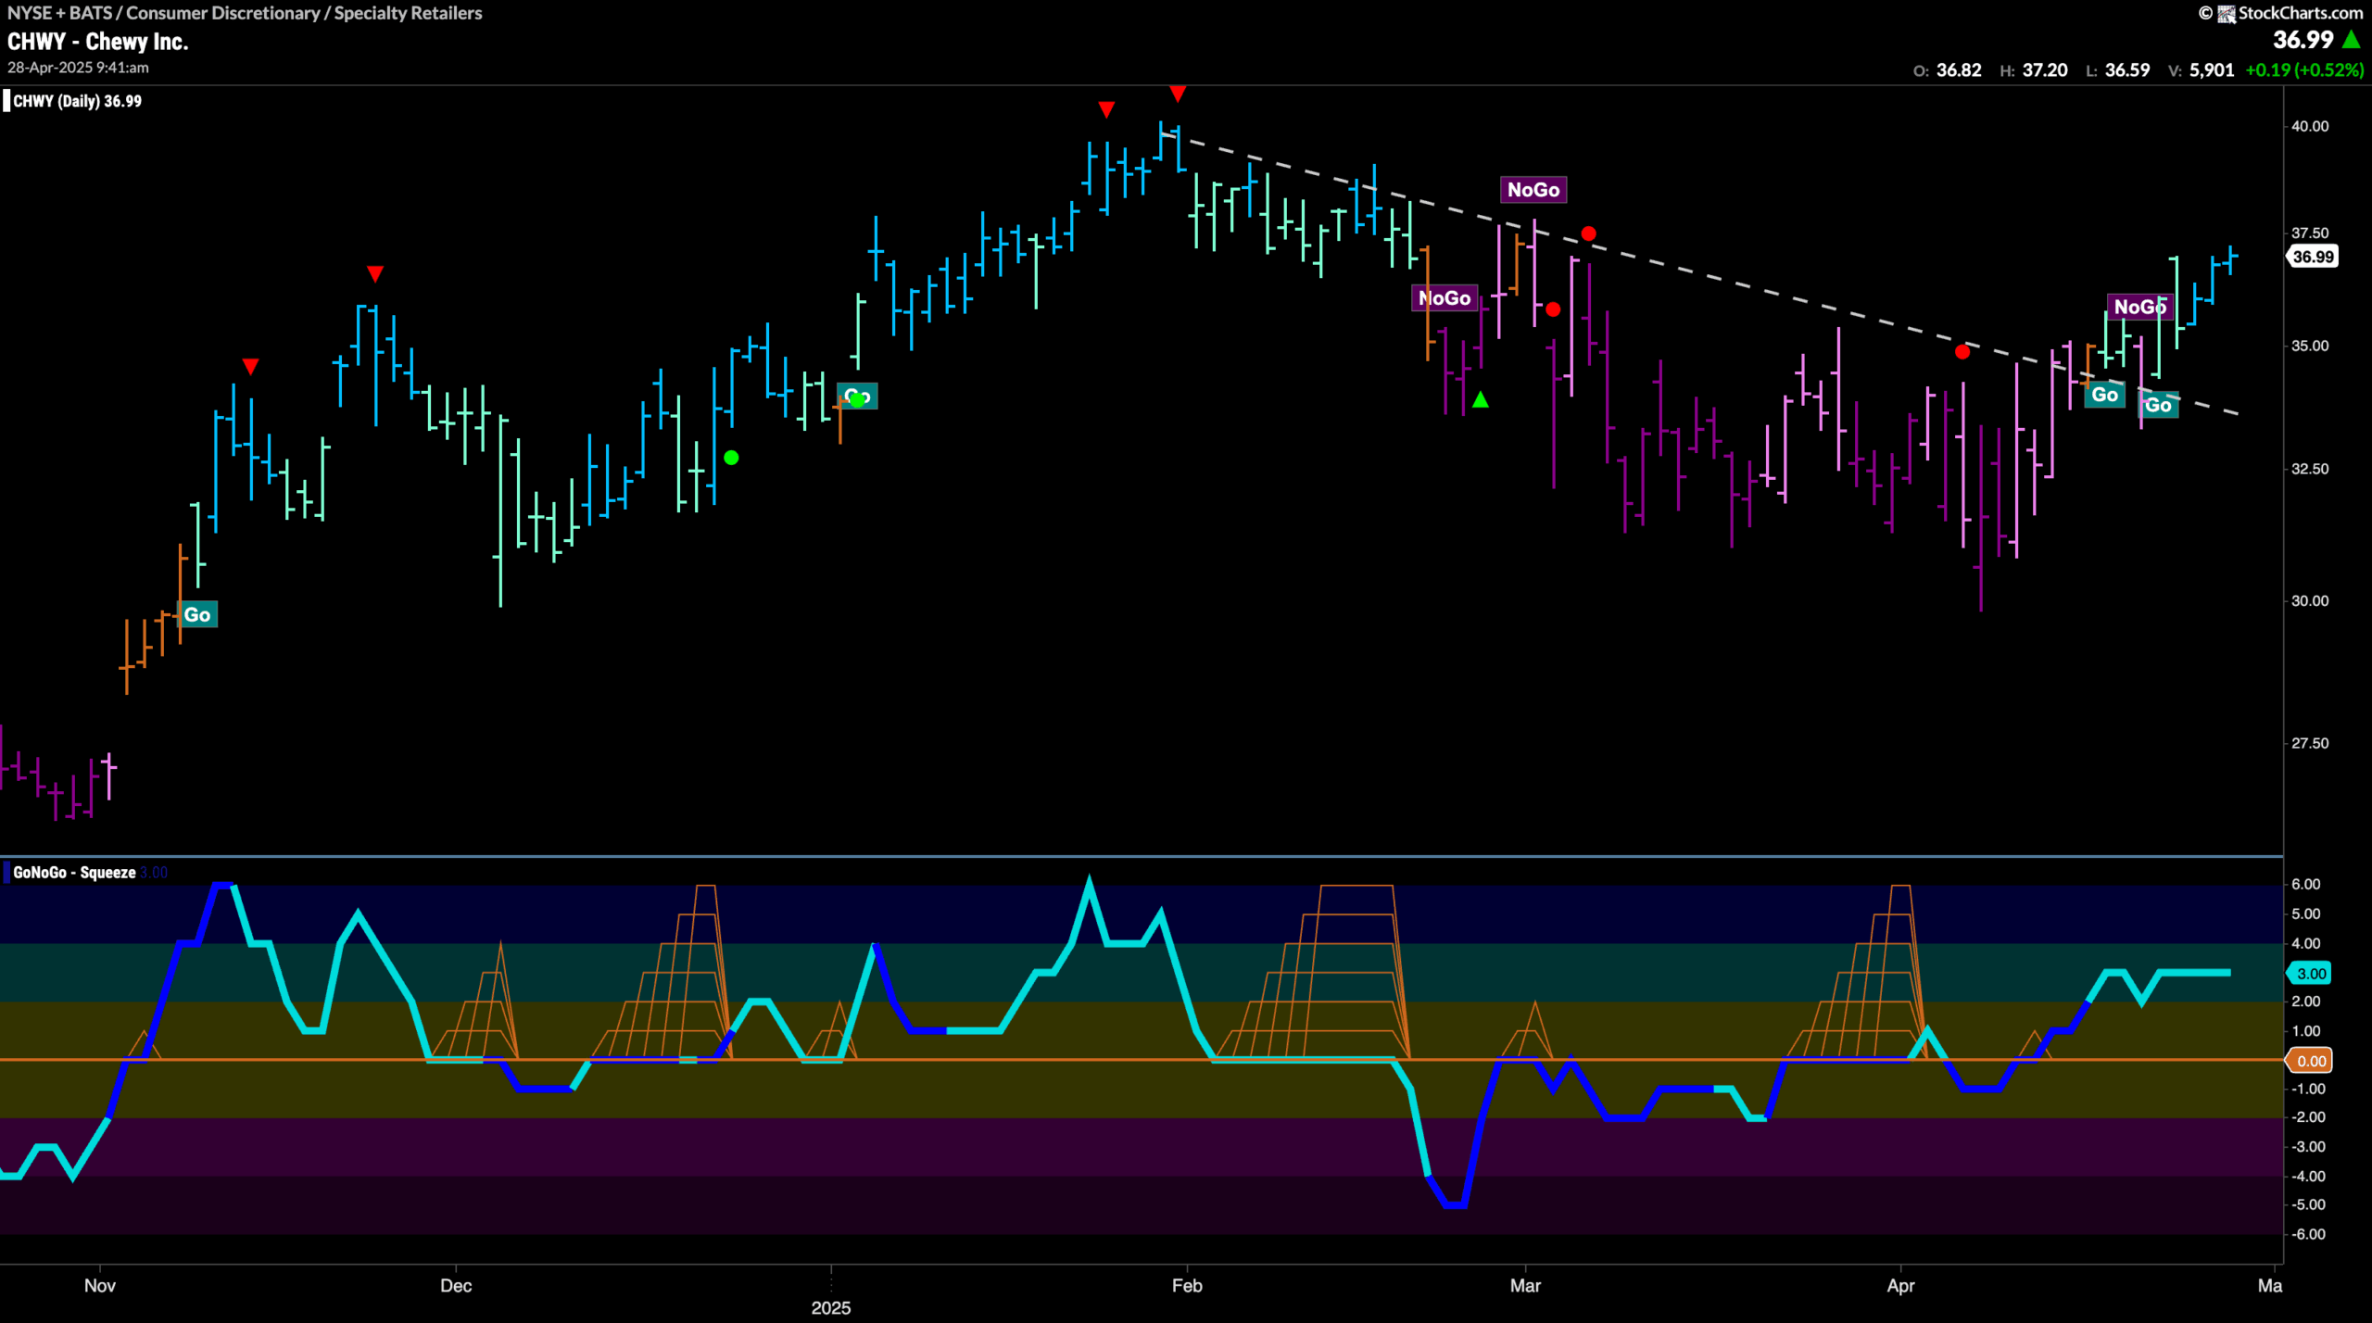
Task: Click the Apr label on the time axis
Action: coord(1900,1286)
